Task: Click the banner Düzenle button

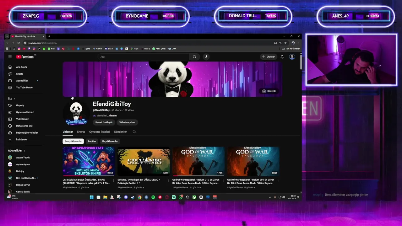Action: (x=269, y=91)
